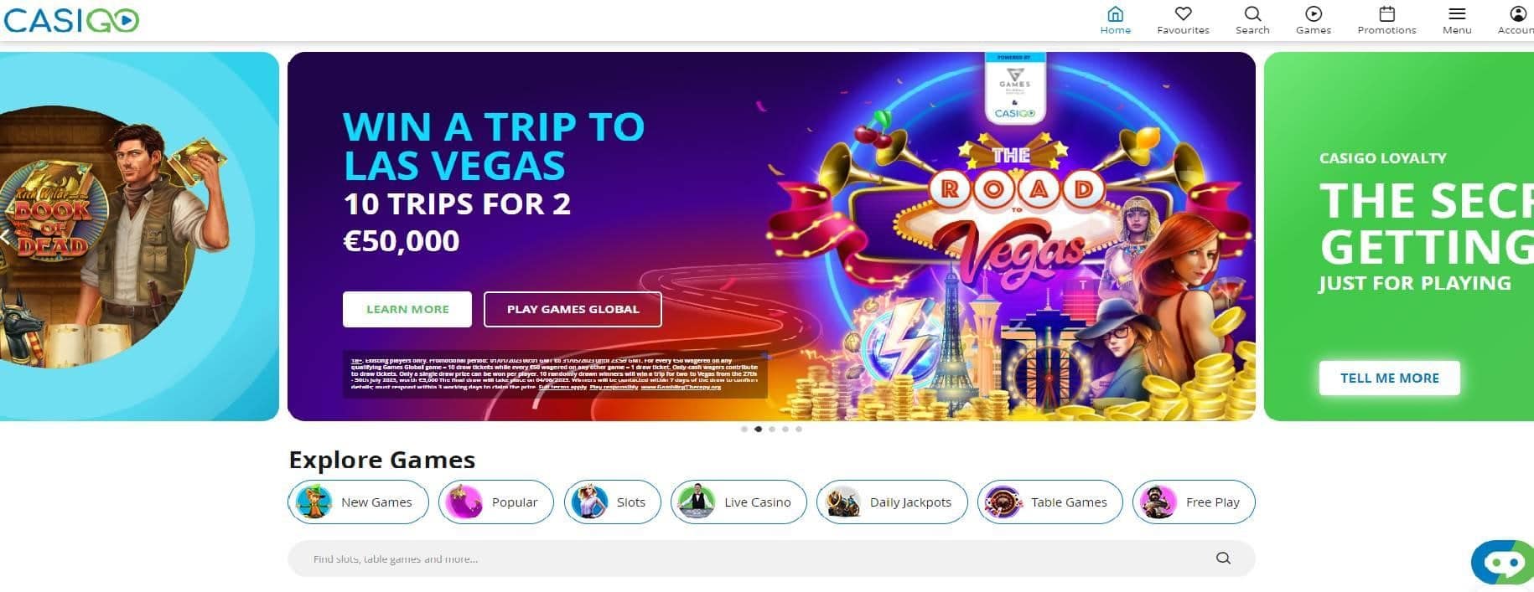Screen dimensions: 1534x592
Task: Open the Games play icon
Action: [1314, 14]
